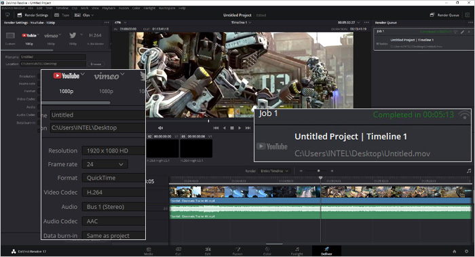Open the viewer zoom percentage dropdown

(120, 22)
